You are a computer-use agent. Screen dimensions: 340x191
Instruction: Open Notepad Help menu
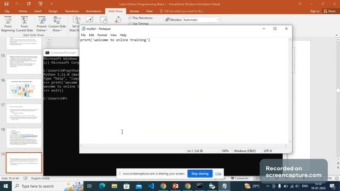tap(123, 35)
